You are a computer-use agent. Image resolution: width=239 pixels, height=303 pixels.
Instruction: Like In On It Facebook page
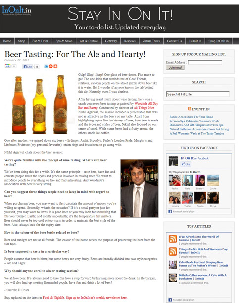(x=186, y=164)
